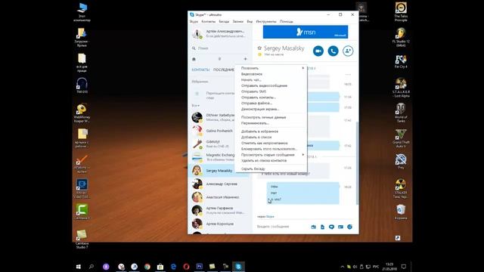Open the Инструменты menu in the menu bar

coord(266,22)
